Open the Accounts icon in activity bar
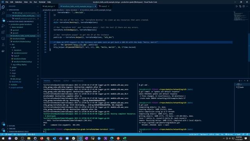 pos(3,124)
